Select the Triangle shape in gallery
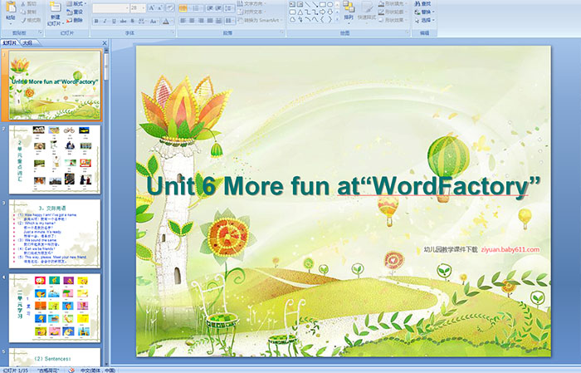This screenshot has width=581, height=373. coord(300,12)
